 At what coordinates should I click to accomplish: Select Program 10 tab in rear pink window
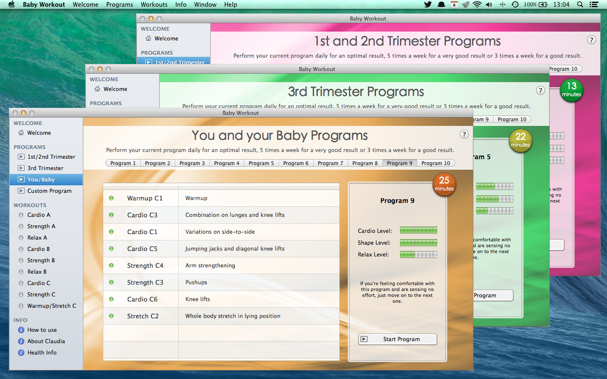pos(565,69)
